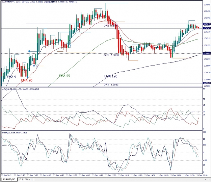
Task: Select the EMA 120 label
Action: point(111,76)
